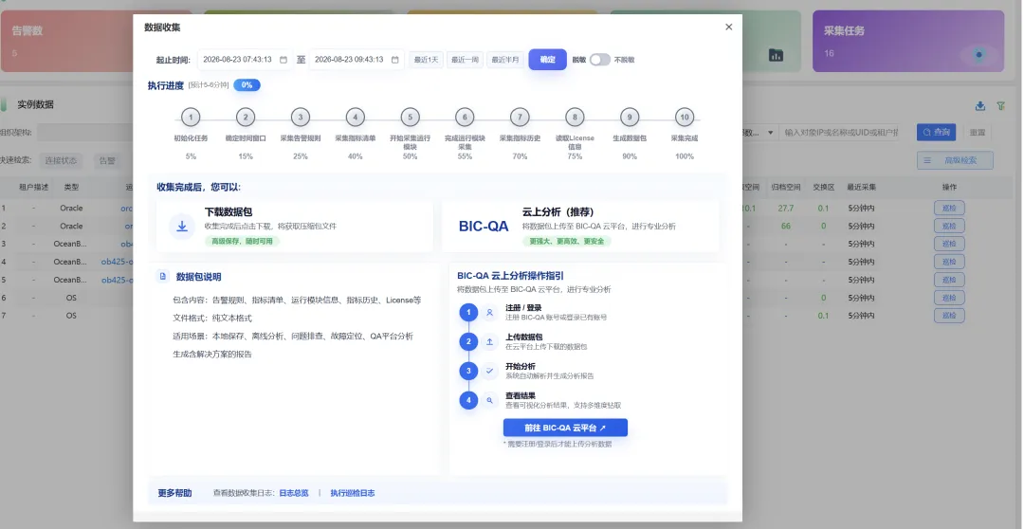This screenshot has width=1024, height=529.
Task: Open the 执行巡检日志 link
Action: (353, 493)
